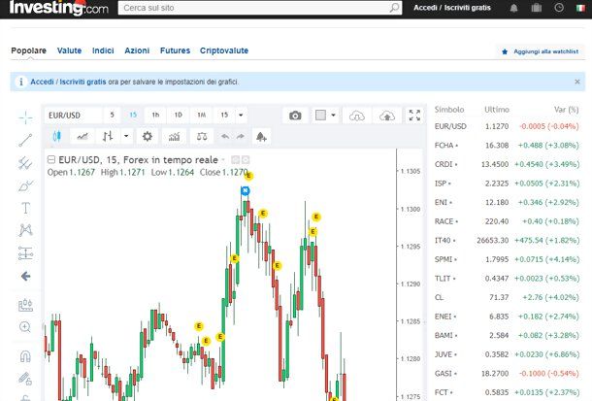Click the Accedi / Iscriviti gratis banner link

point(68,82)
